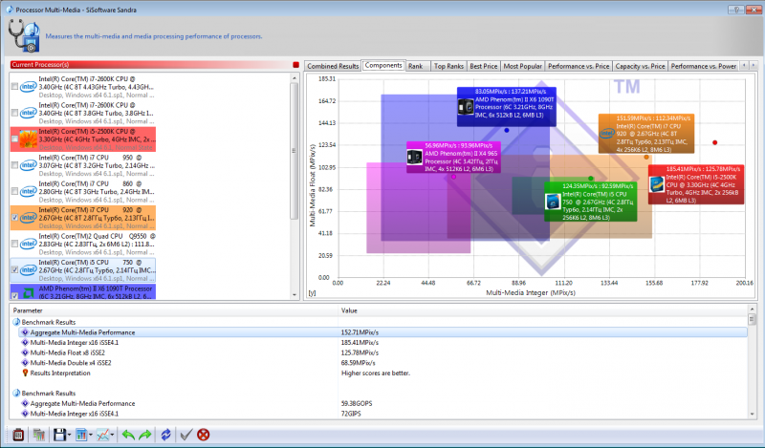
Task: Click processor list scroll-down arrow
Action: (x=295, y=294)
